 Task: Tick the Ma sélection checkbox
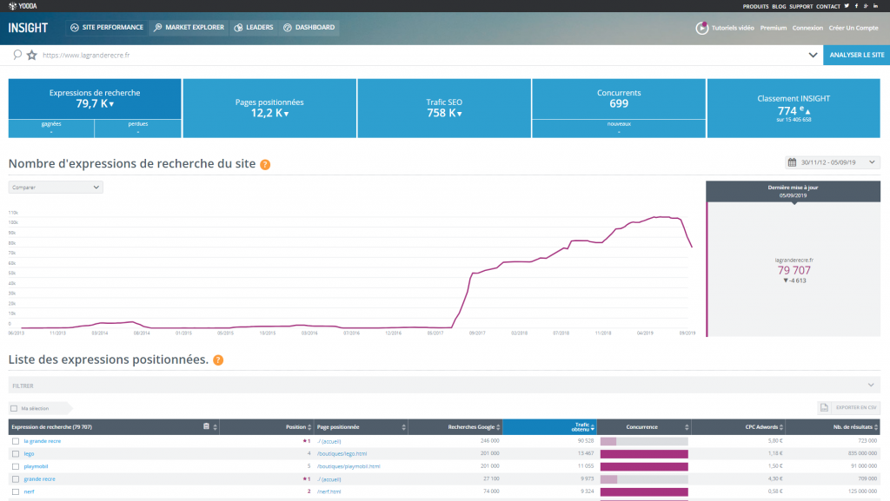pos(14,408)
